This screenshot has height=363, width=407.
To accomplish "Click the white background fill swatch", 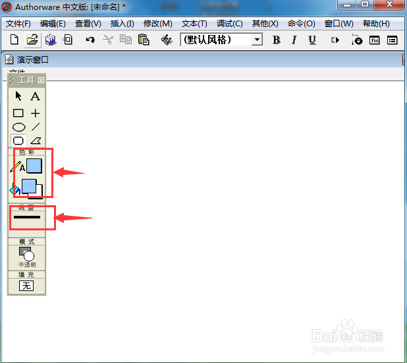I will [39, 193].
